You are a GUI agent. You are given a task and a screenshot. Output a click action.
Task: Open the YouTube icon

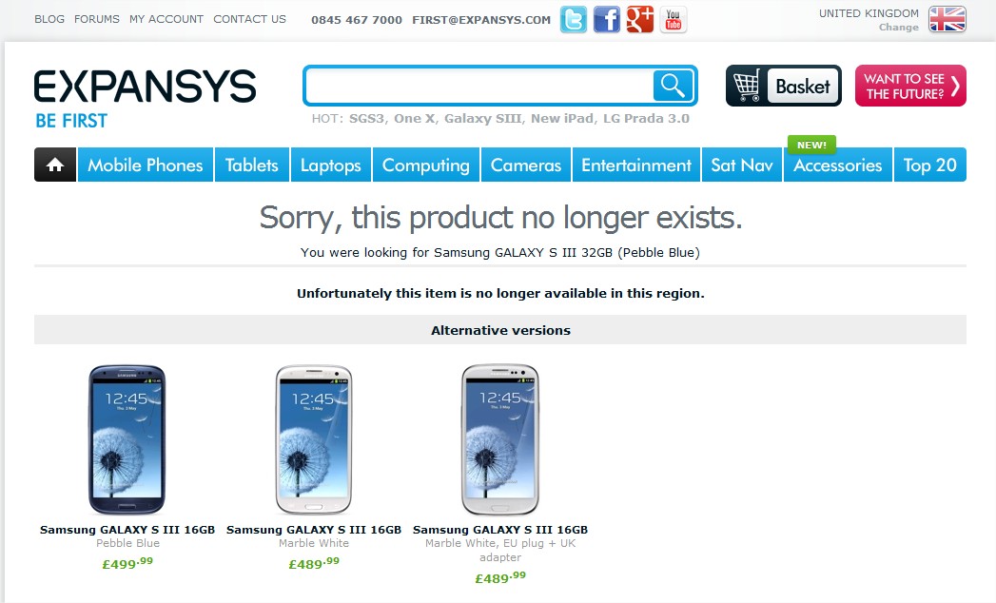coord(674,20)
